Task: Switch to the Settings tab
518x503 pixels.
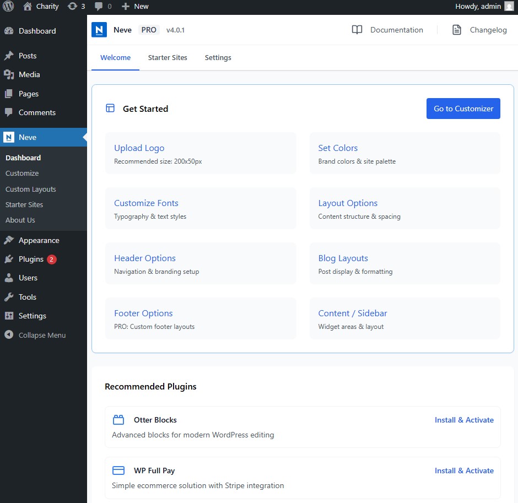Action: pos(218,57)
